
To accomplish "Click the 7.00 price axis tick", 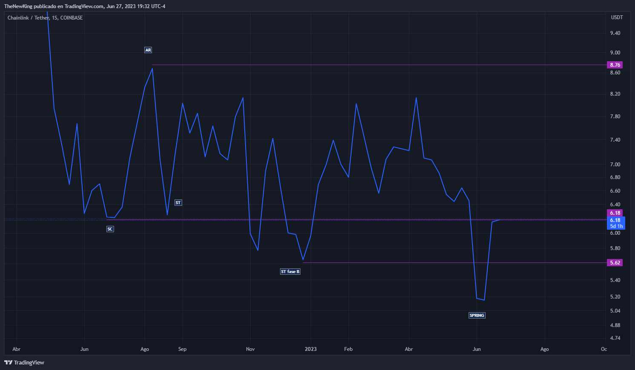I will click(615, 165).
